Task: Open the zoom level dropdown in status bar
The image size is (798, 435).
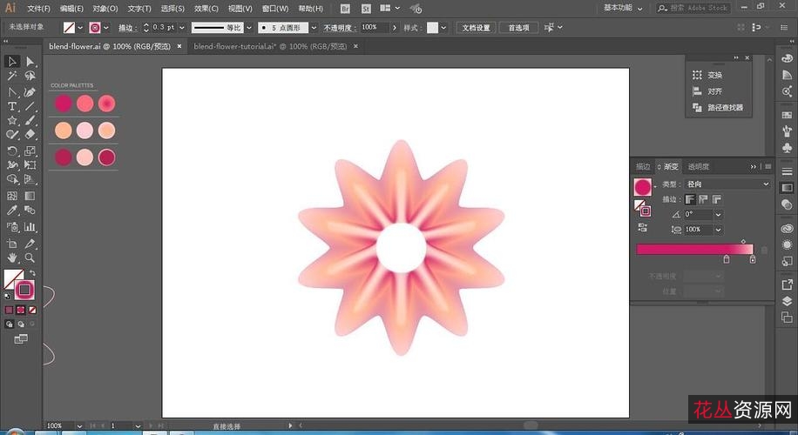Action: click(79, 425)
